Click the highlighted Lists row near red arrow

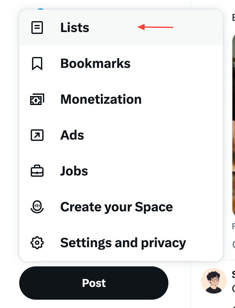coord(121,28)
